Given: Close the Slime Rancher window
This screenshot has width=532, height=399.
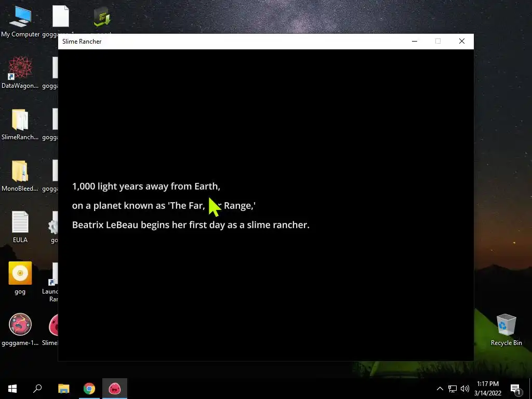Looking at the screenshot, I should [x=462, y=42].
